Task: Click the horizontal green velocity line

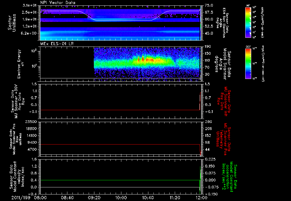Action: point(119,180)
